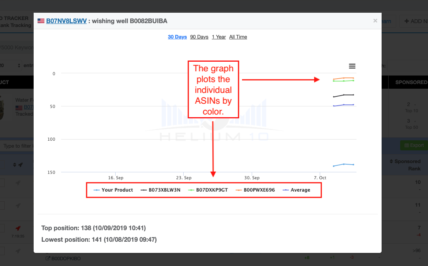428x266 pixels.
Task: Click the red rocket boost icon
Action: (18, 228)
